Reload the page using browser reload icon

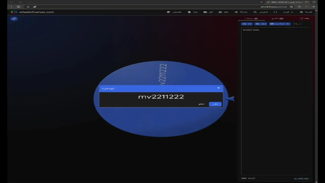pyautogui.click(x=299, y=7)
